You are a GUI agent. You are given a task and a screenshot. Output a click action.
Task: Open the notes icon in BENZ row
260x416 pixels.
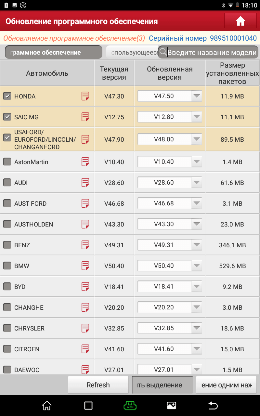tap(85, 245)
